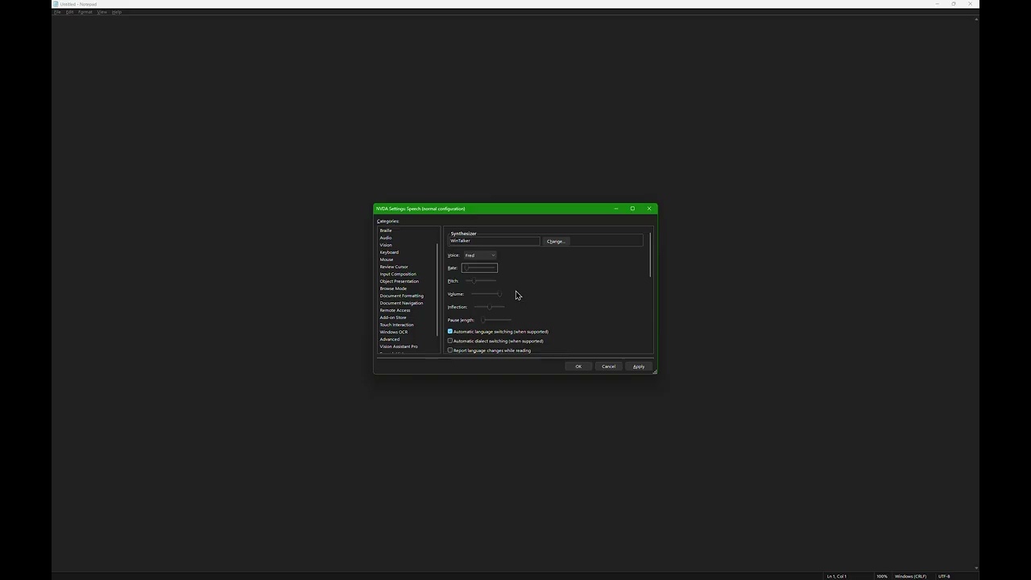Open the Edit menu in Notepad
Screen dimensions: 1031x580
point(69,12)
